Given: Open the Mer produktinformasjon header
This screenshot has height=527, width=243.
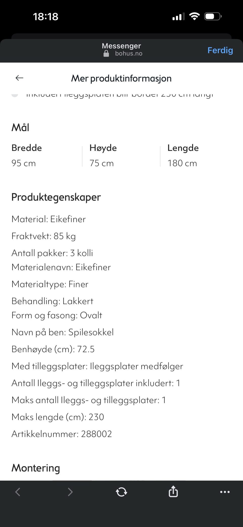Looking at the screenshot, I should [121, 78].
